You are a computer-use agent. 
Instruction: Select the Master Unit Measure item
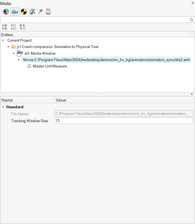(50, 66)
